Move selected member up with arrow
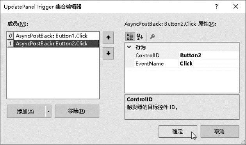 click(108, 38)
